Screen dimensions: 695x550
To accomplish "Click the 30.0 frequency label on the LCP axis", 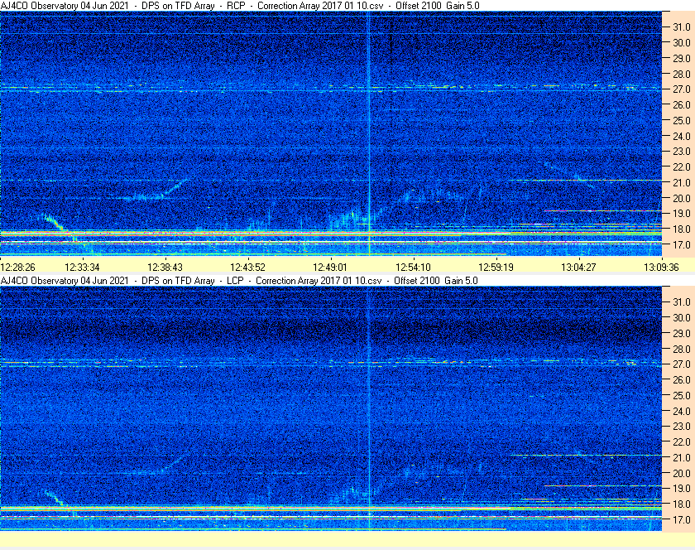I will (x=682, y=317).
